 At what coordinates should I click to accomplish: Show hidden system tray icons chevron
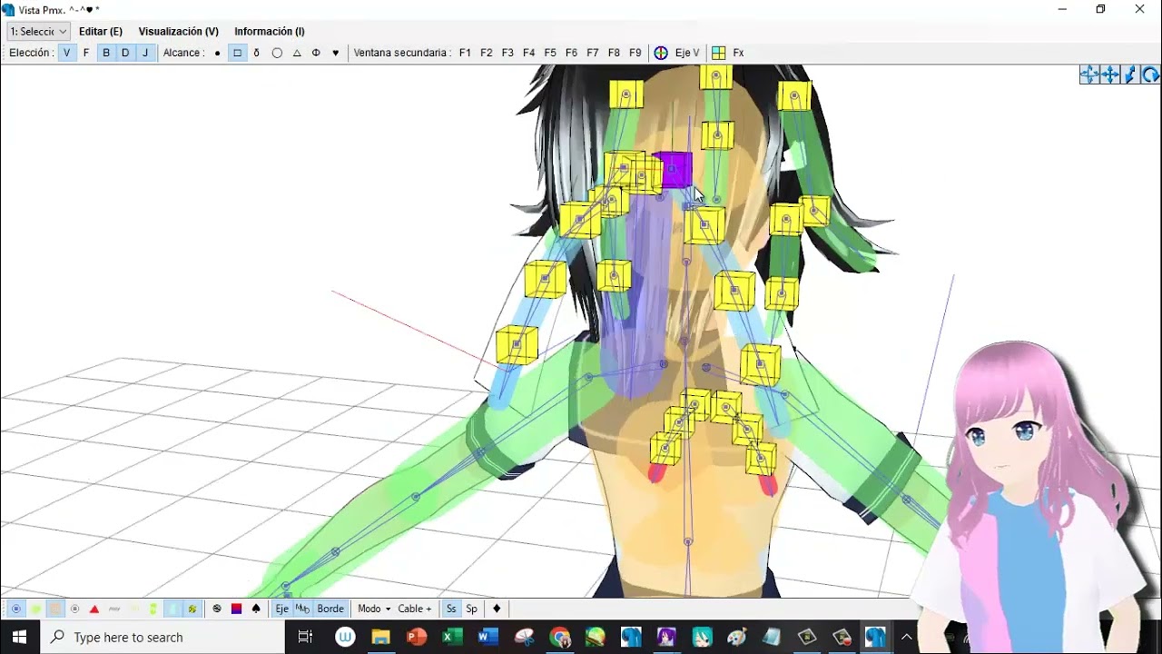906,637
